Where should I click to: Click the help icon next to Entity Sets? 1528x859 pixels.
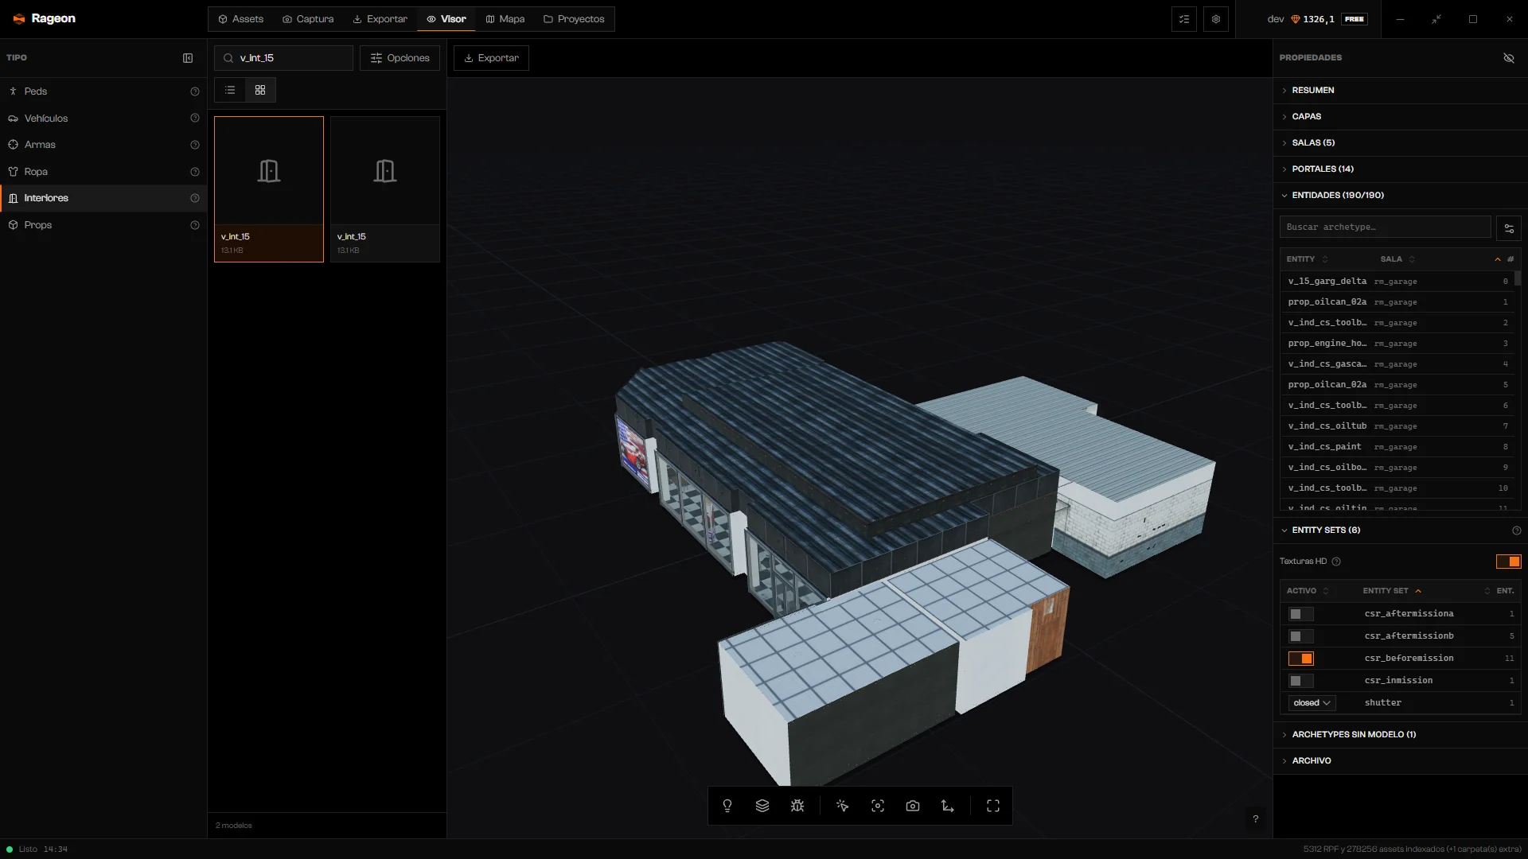pos(1516,531)
